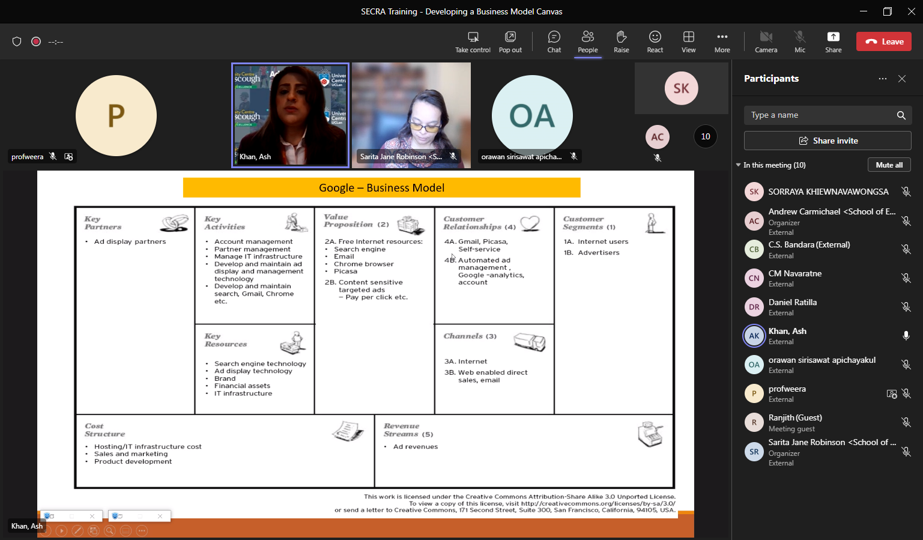Image resolution: width=923 pixels, height=540 pixels.
Task: Select Andrew Carmichael AC avatar in list
Action: tap(754, 221)
